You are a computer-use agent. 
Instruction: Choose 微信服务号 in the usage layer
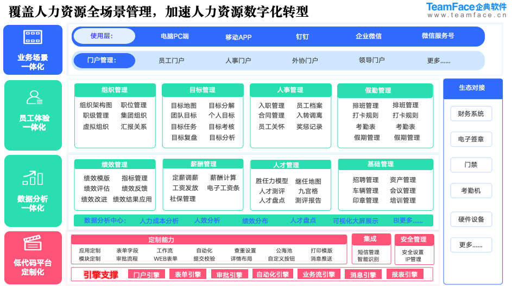438,36
